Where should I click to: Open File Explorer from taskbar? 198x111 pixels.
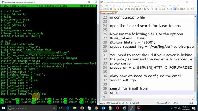tap(75, 108)
